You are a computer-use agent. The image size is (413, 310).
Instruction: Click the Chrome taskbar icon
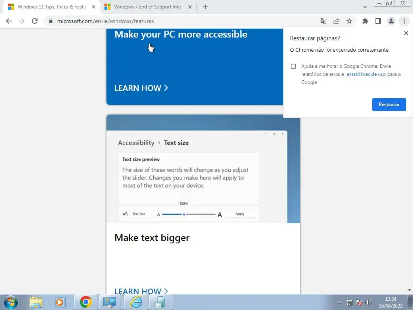(x=86, y=302)
